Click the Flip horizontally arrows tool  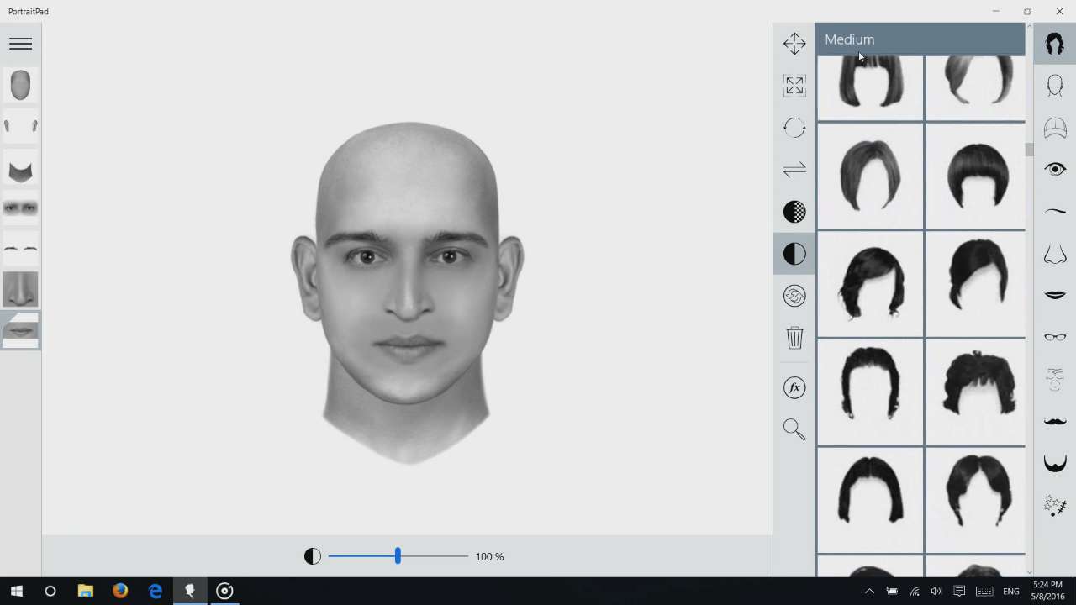click(x=794, y=170)
